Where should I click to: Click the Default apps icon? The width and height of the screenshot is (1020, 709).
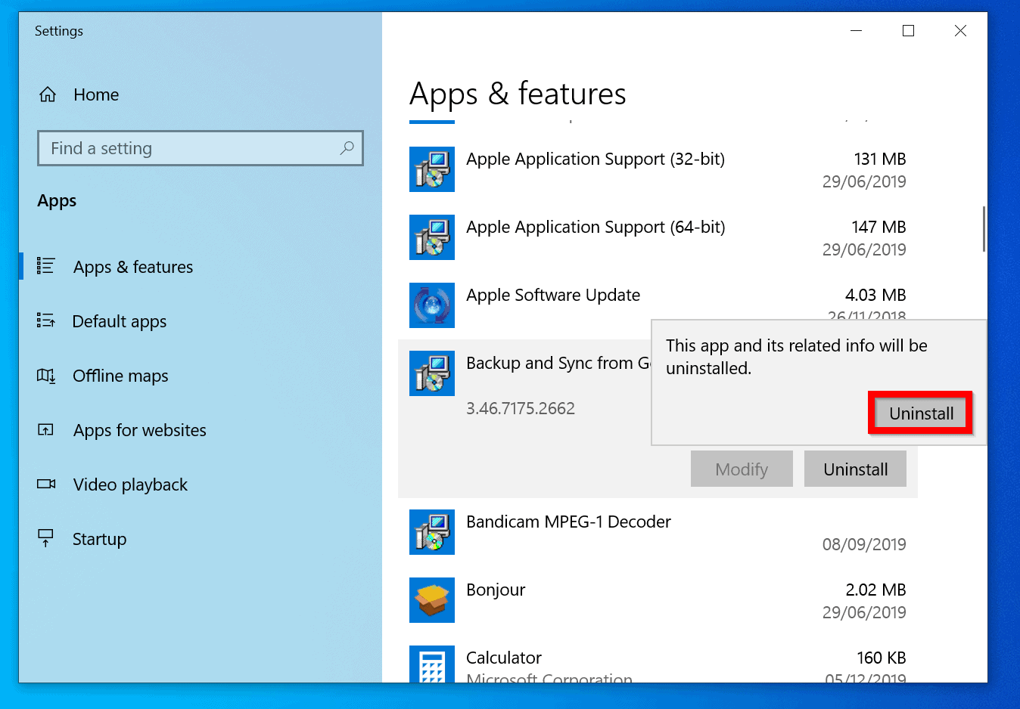point(45,320)
